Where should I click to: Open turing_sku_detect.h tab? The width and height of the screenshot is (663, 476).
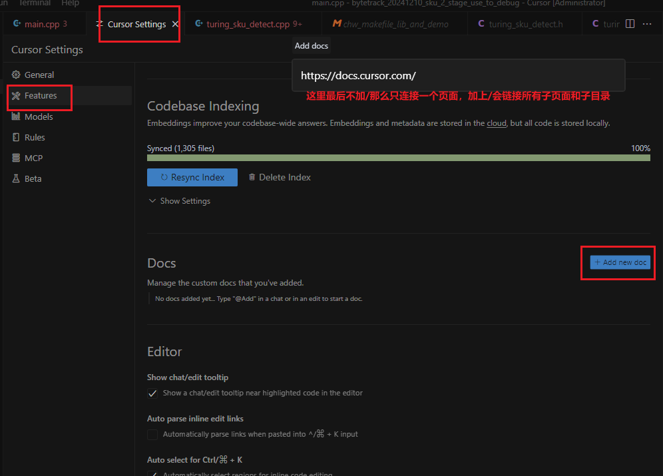point(525,24)
